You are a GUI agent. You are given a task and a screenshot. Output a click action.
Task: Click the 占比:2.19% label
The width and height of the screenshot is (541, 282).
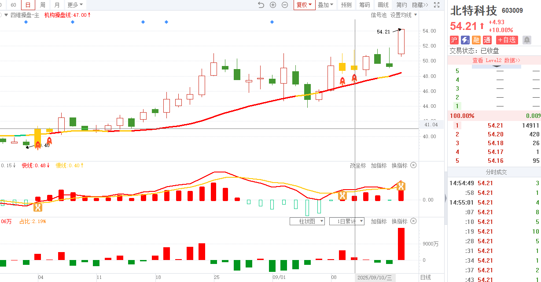pyautogui.click(x=33, y=221)
